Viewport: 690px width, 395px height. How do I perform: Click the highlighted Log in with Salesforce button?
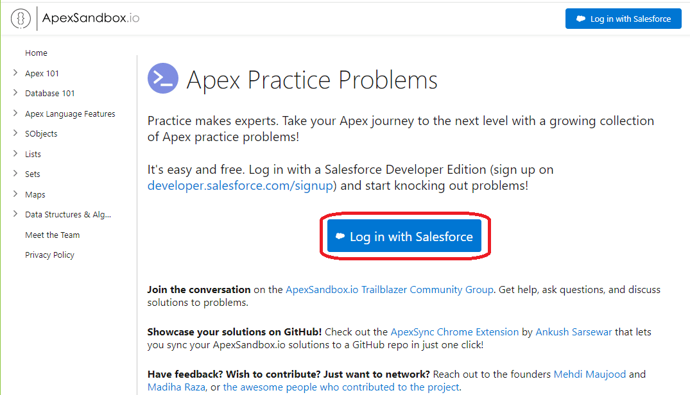pyautogui.click(x=404, y=236)
